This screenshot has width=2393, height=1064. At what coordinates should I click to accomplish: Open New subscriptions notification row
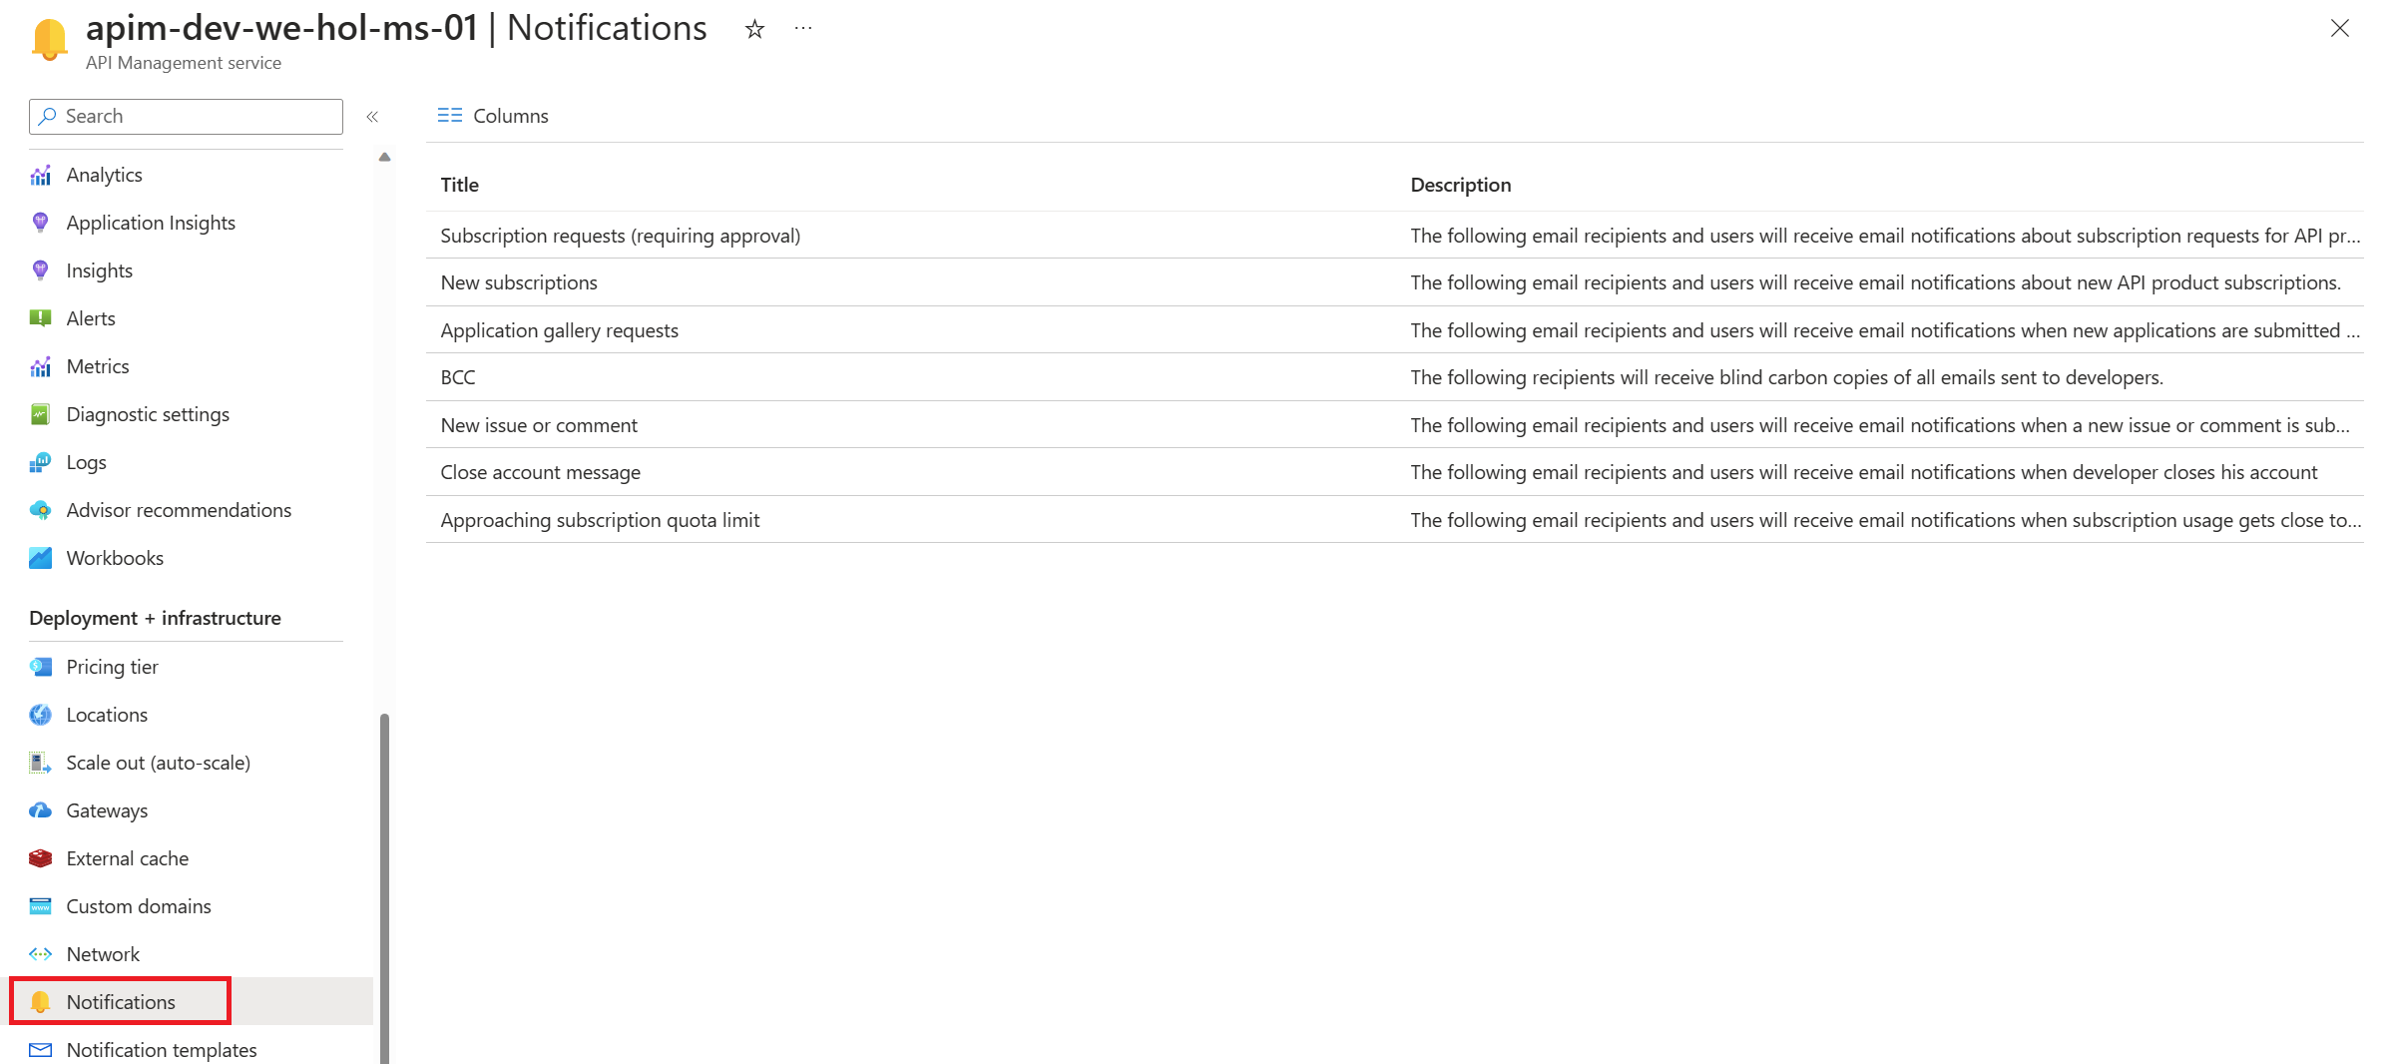(1394, 282)
